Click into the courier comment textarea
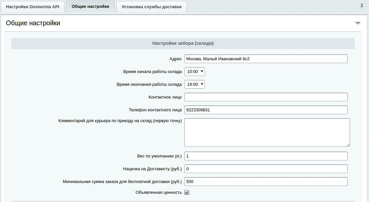This screenshot has width=369, height=202. click(267, 132)
